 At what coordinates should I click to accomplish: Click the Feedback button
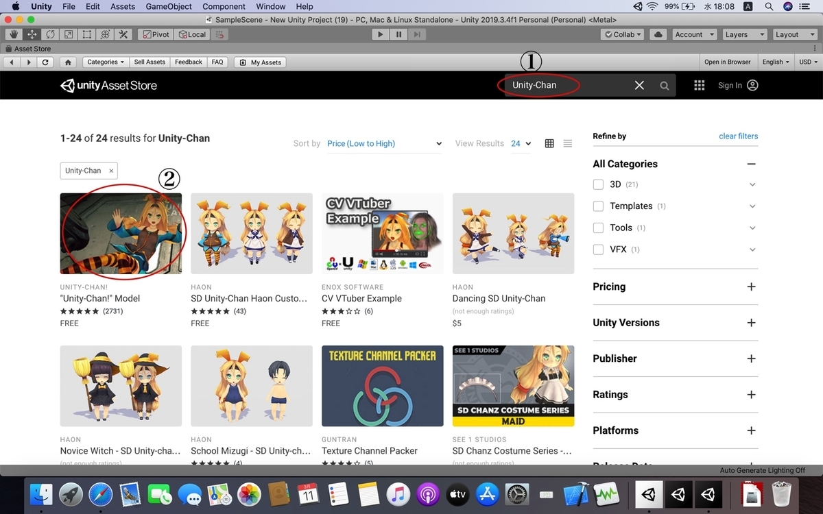pos(189,62)
